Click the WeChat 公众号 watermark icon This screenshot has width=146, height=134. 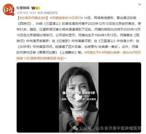[75, 128]
